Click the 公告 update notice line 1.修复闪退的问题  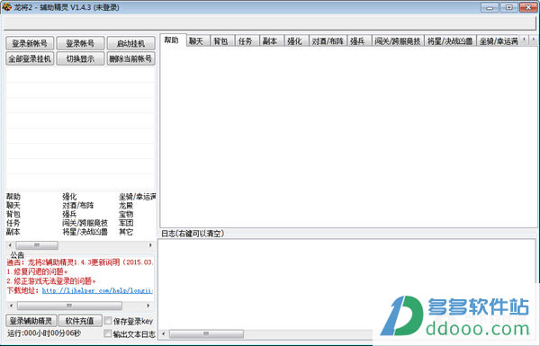[x=38, y=271]
